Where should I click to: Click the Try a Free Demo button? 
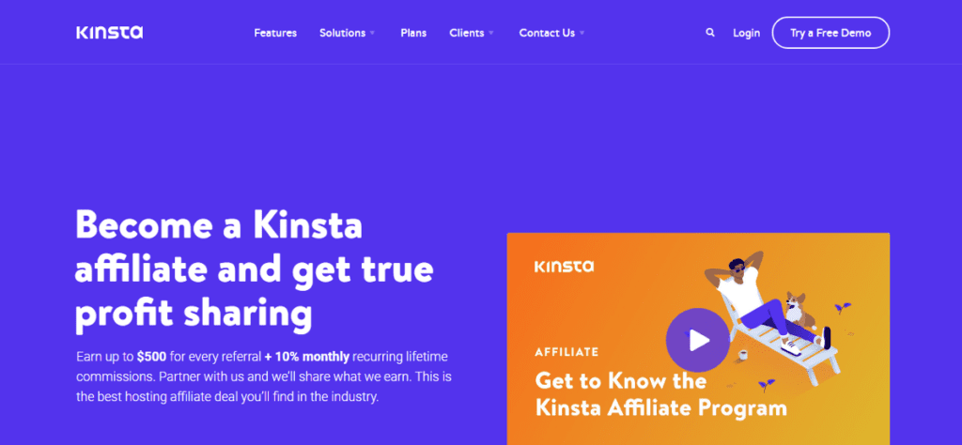[x=830, y=33]
